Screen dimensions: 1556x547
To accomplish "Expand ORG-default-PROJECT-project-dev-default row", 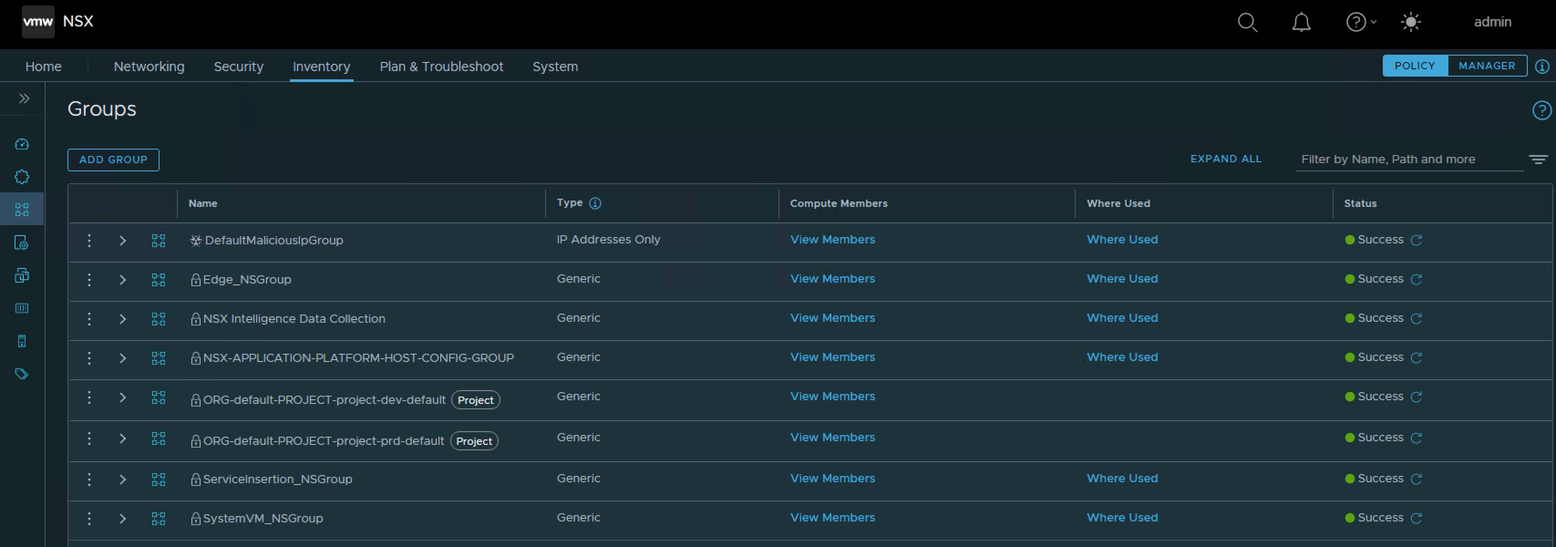I will coord(123,397).
